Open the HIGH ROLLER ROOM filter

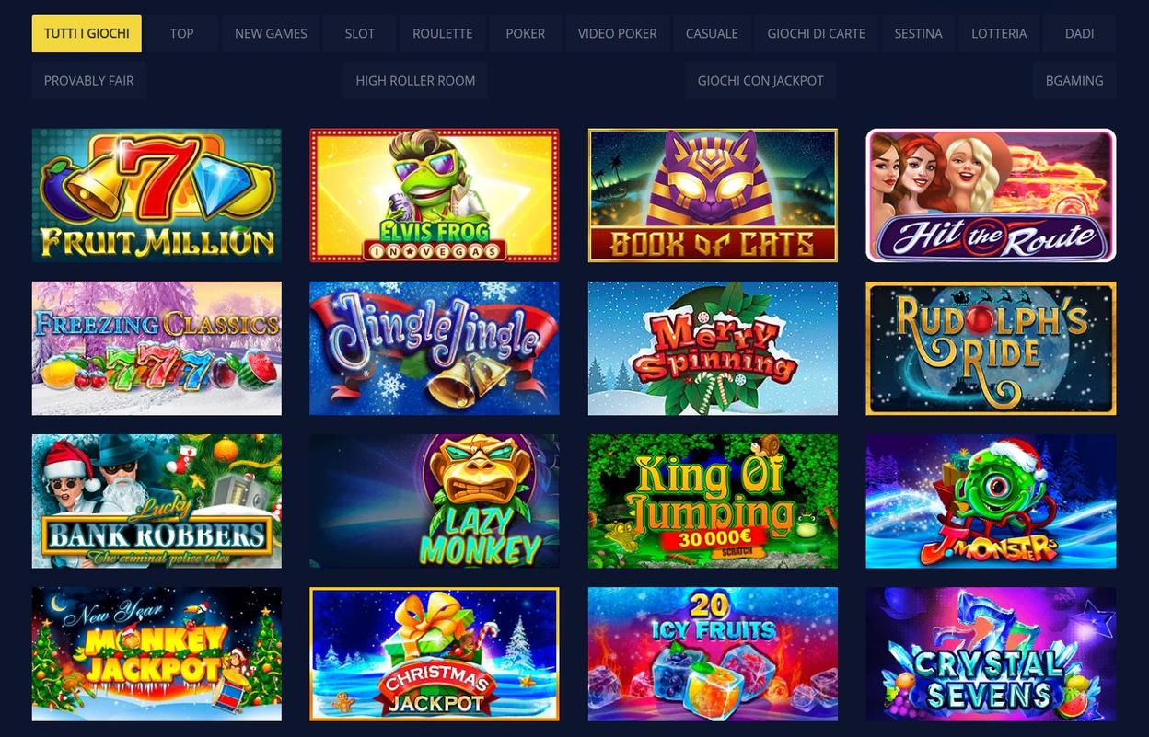coord(415,80)
